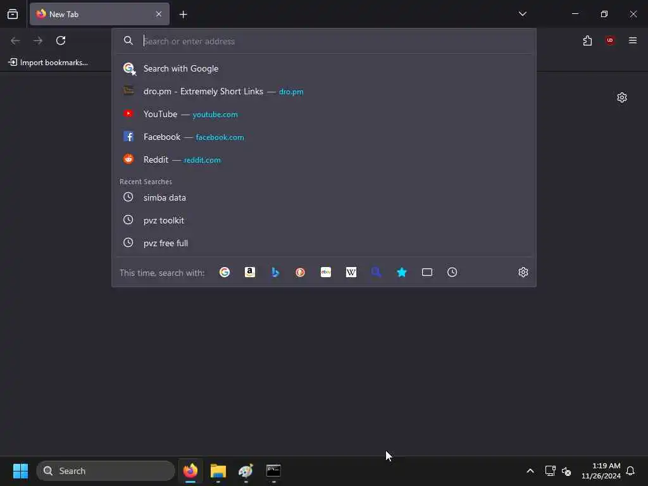Search open tabs using the tab icon

coord(427,272)
